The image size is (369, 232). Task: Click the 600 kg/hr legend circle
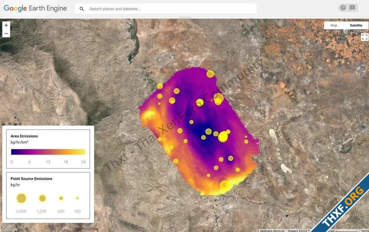(x=61, y=198)
